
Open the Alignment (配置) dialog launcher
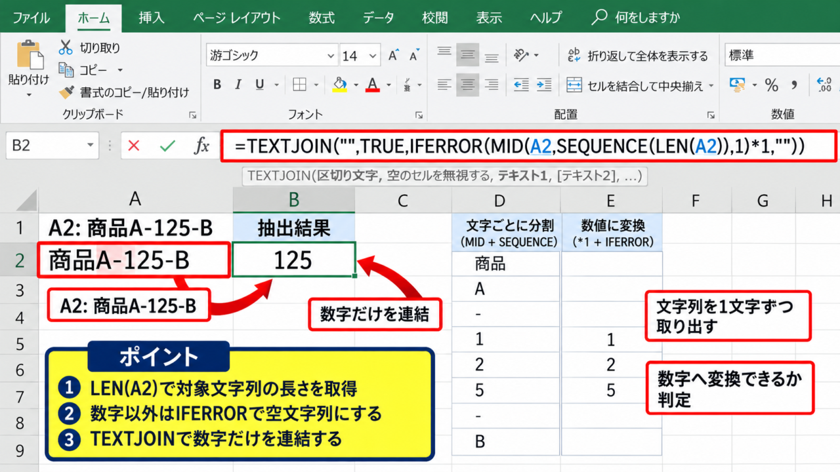point(711,115)
